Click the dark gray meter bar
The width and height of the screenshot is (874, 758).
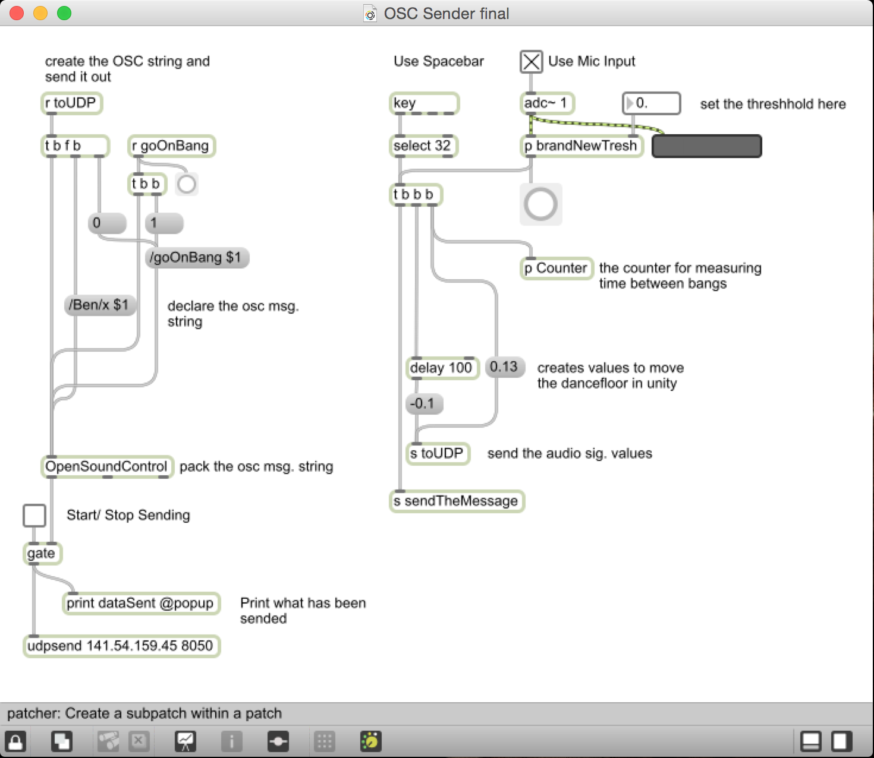[706, 146]
